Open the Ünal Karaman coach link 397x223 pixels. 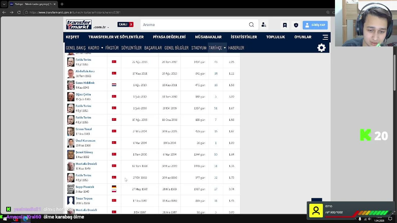coord(85,141)
